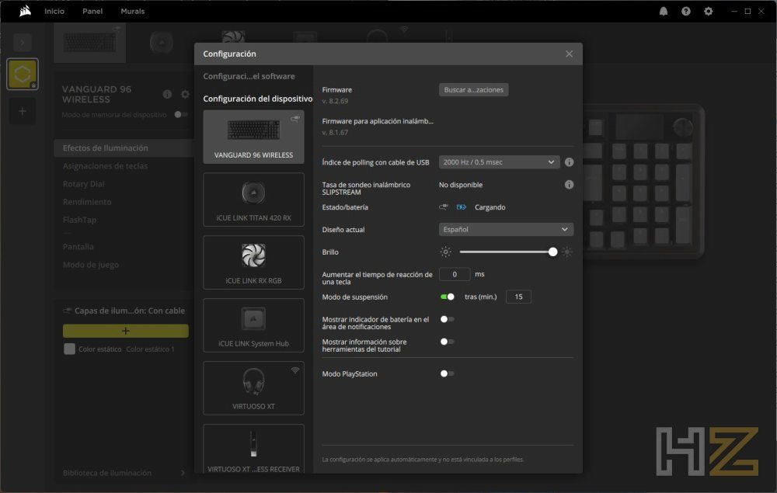Select VIRTUOSO XT headset device
This screenshot has height=493, width=777.
[254, 388]
